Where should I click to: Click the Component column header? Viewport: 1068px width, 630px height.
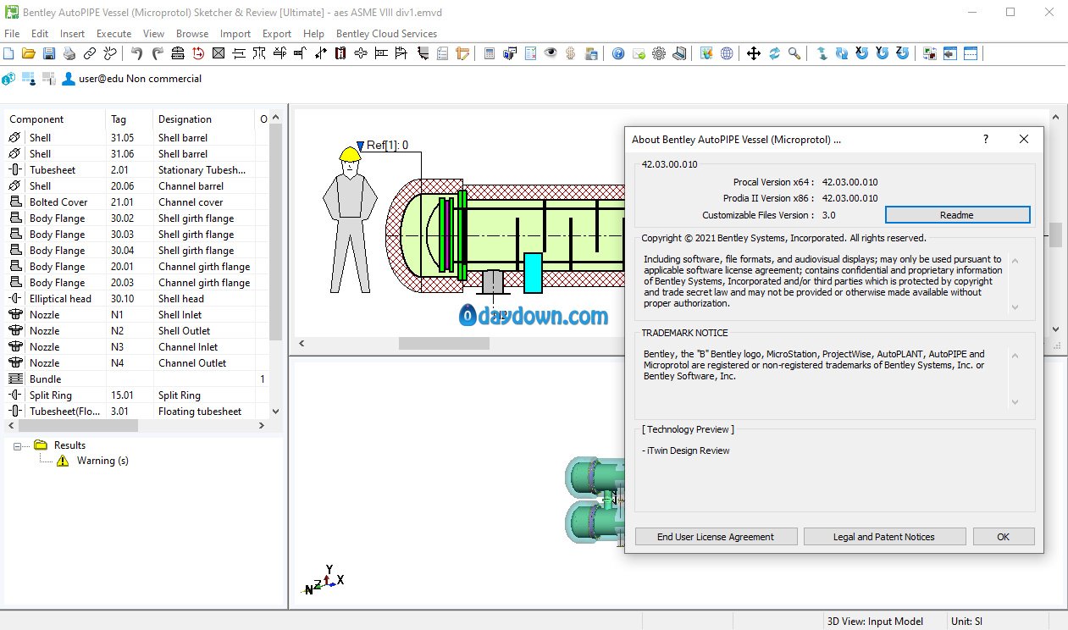click(x=54, y=119)
